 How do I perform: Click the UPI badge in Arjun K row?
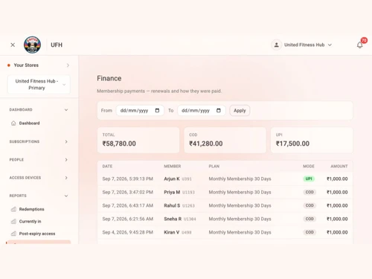click(309, 179)
